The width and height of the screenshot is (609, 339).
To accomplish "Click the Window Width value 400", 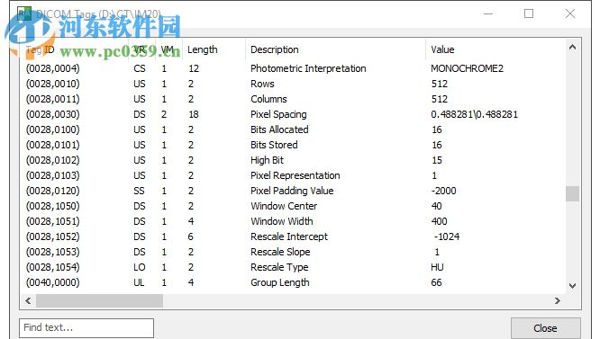I will 439,221.
